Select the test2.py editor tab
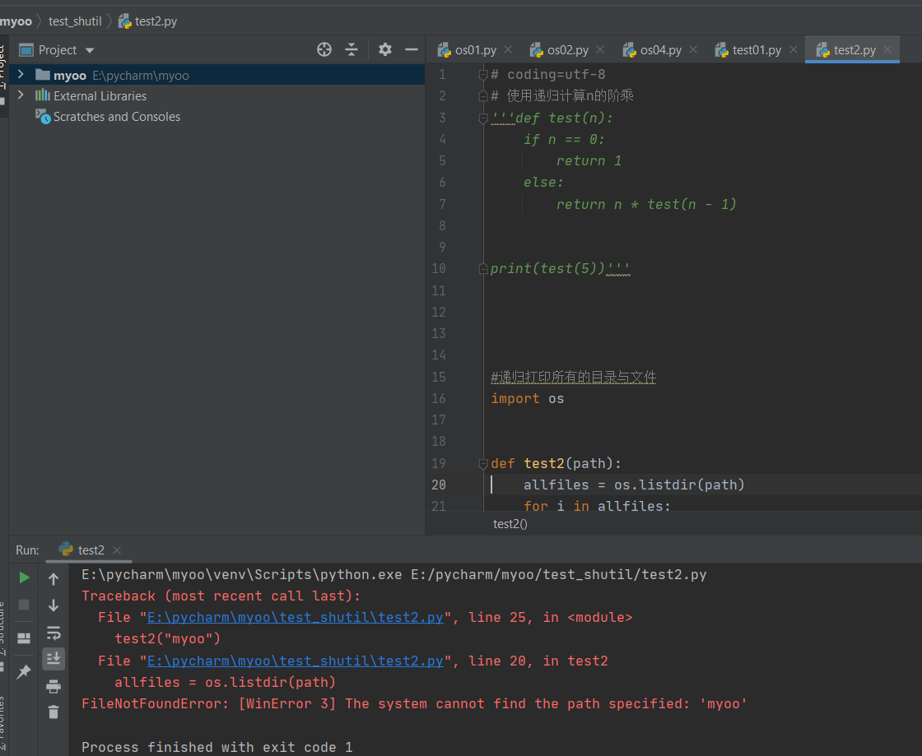This screenshot has height=756, width=922. [x=854, y=50]
